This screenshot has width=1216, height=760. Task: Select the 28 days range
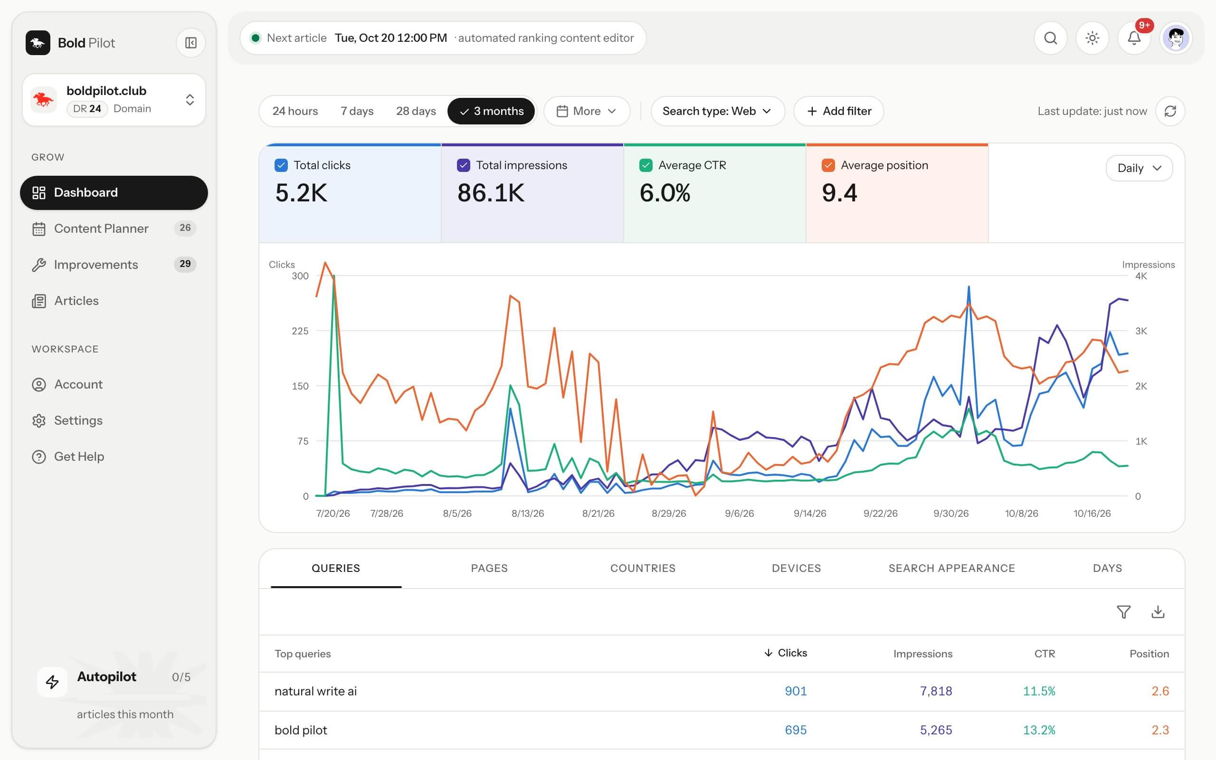click(x=416, y=111)
